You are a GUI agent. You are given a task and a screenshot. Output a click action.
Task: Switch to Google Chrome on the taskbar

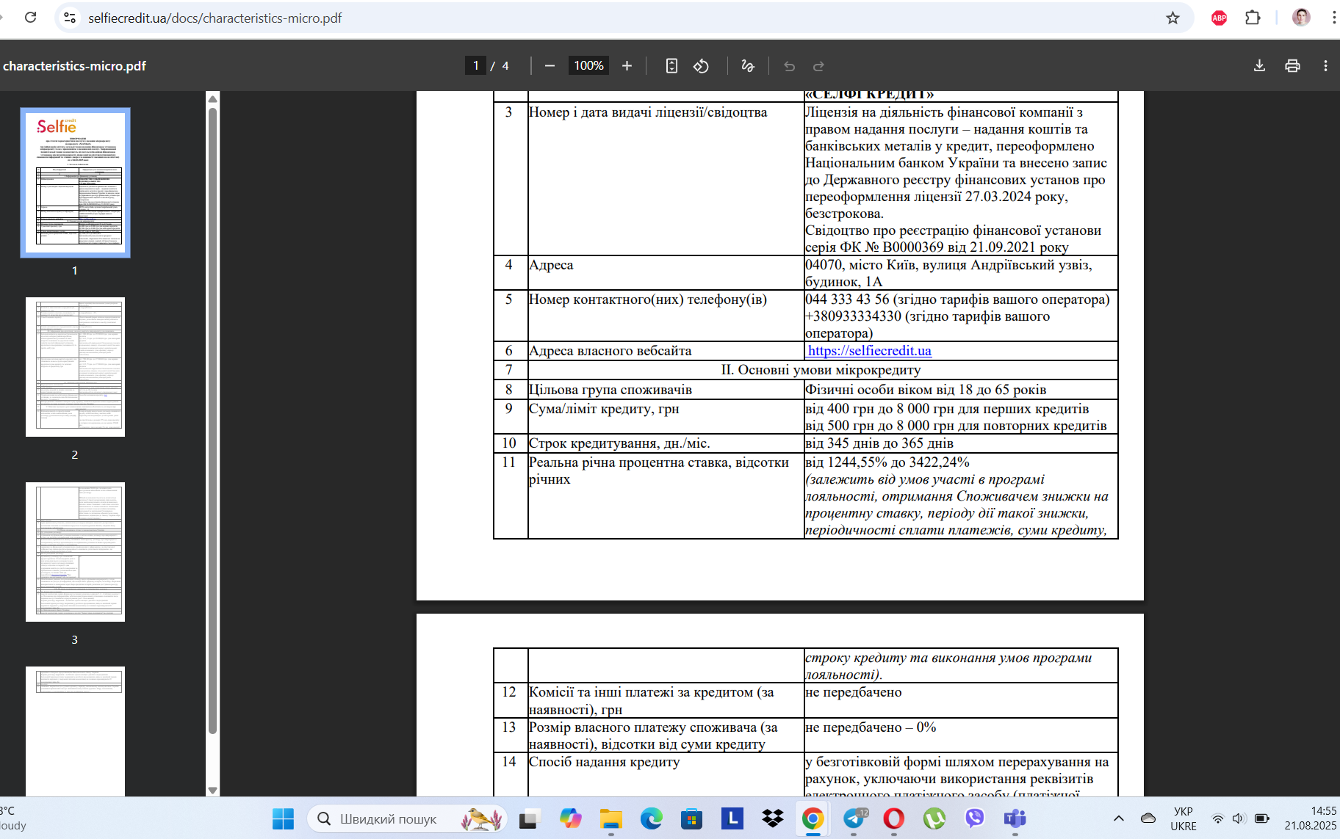click(813, 818)
